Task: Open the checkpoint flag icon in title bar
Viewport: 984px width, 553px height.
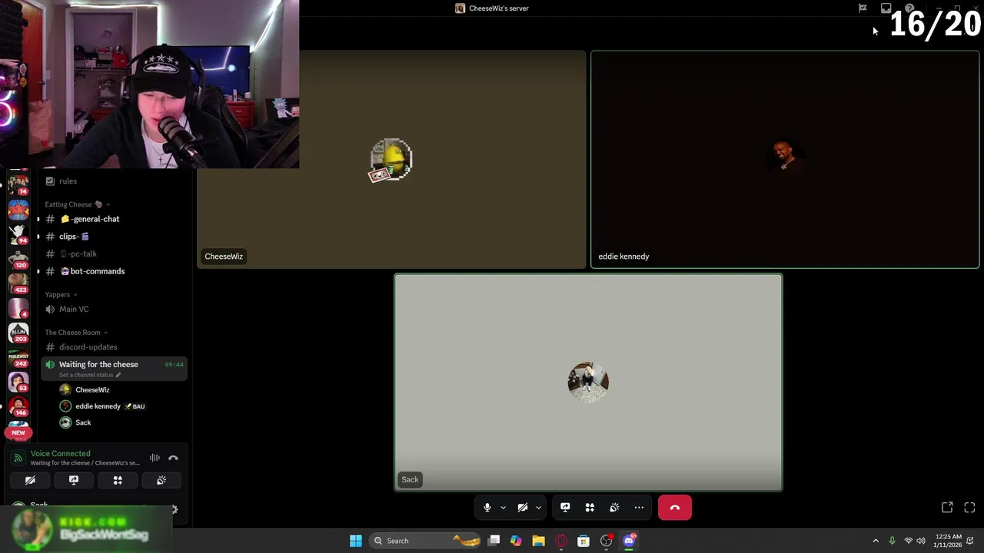Action: (x=863, y=8)
